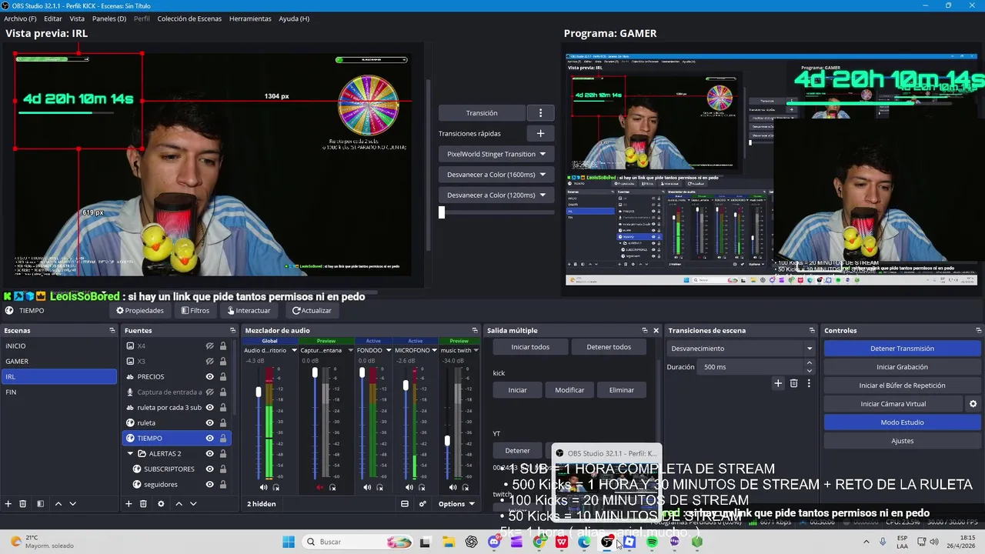Open Herramientas menu

(250, 18)
